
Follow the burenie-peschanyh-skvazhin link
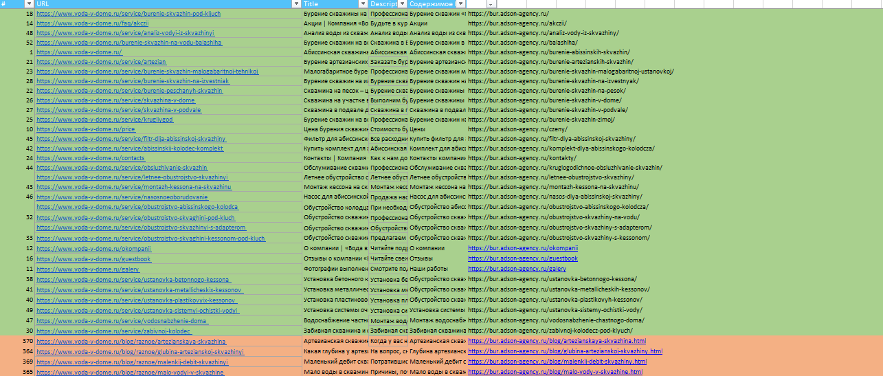point(130,91)
